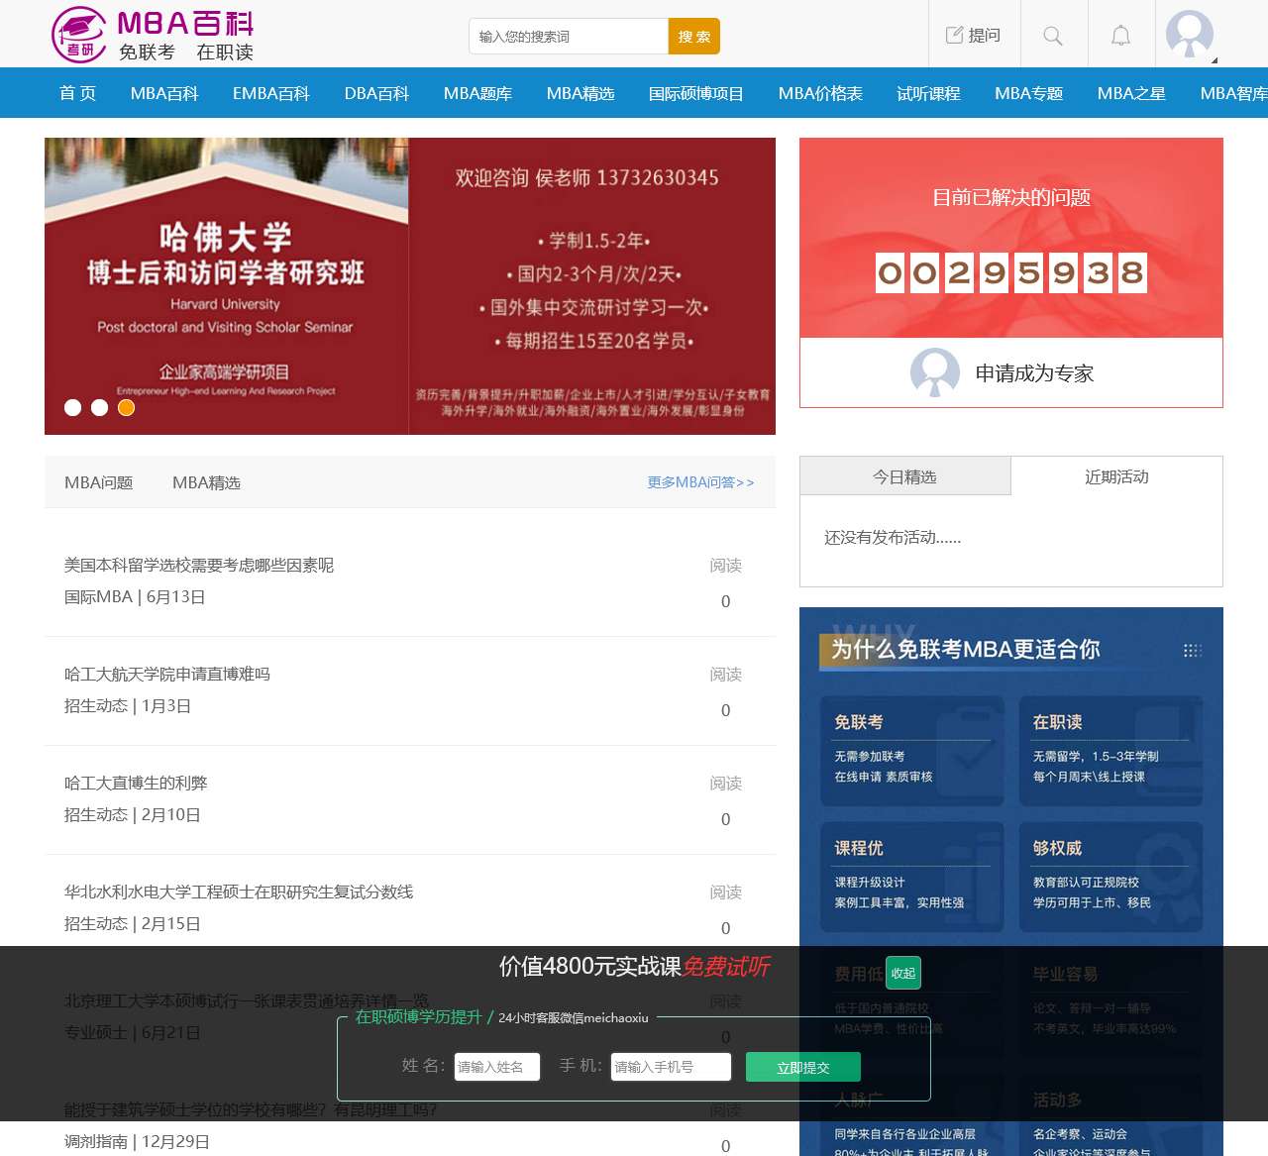Click the green 收起 collapse button
This screenshot has height=1156, width=1268.
[903, 973]
